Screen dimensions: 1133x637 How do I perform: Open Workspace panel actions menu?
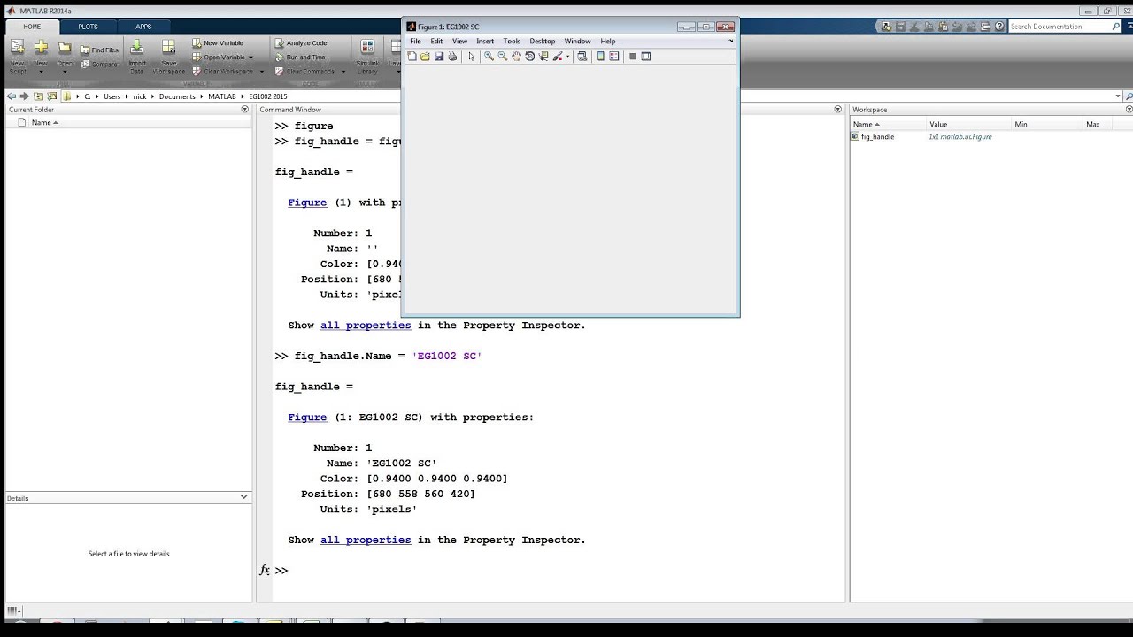tap(1129, 110)
